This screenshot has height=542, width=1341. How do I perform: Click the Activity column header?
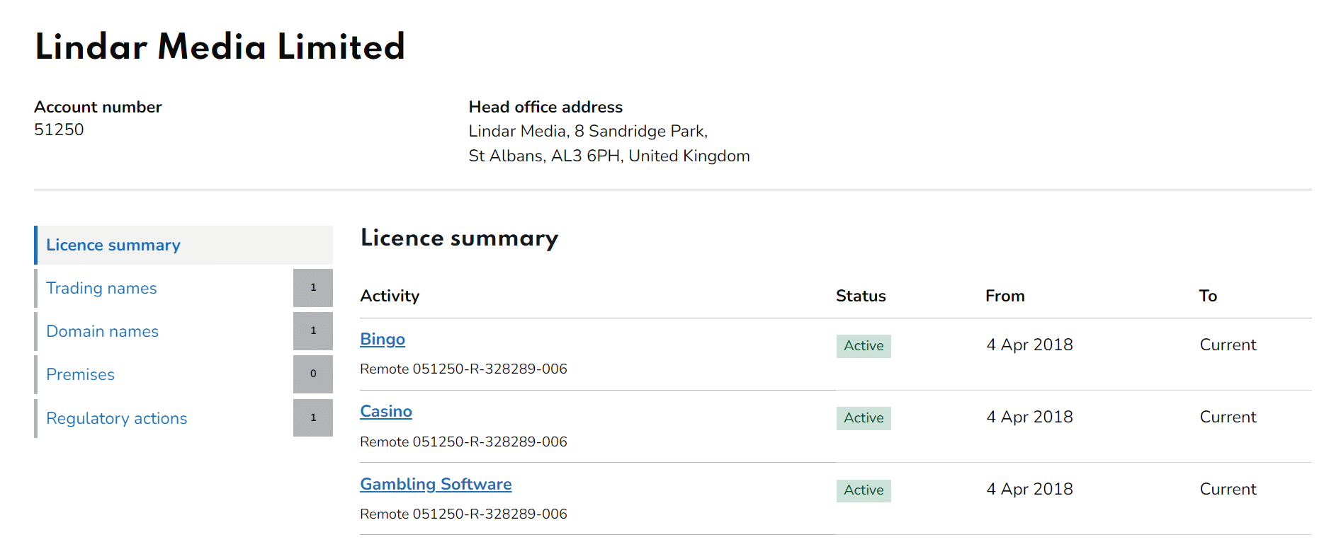pos(390,296)
